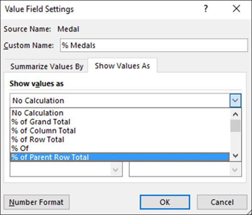Open the dialog help question mark

tap(206, 9)
